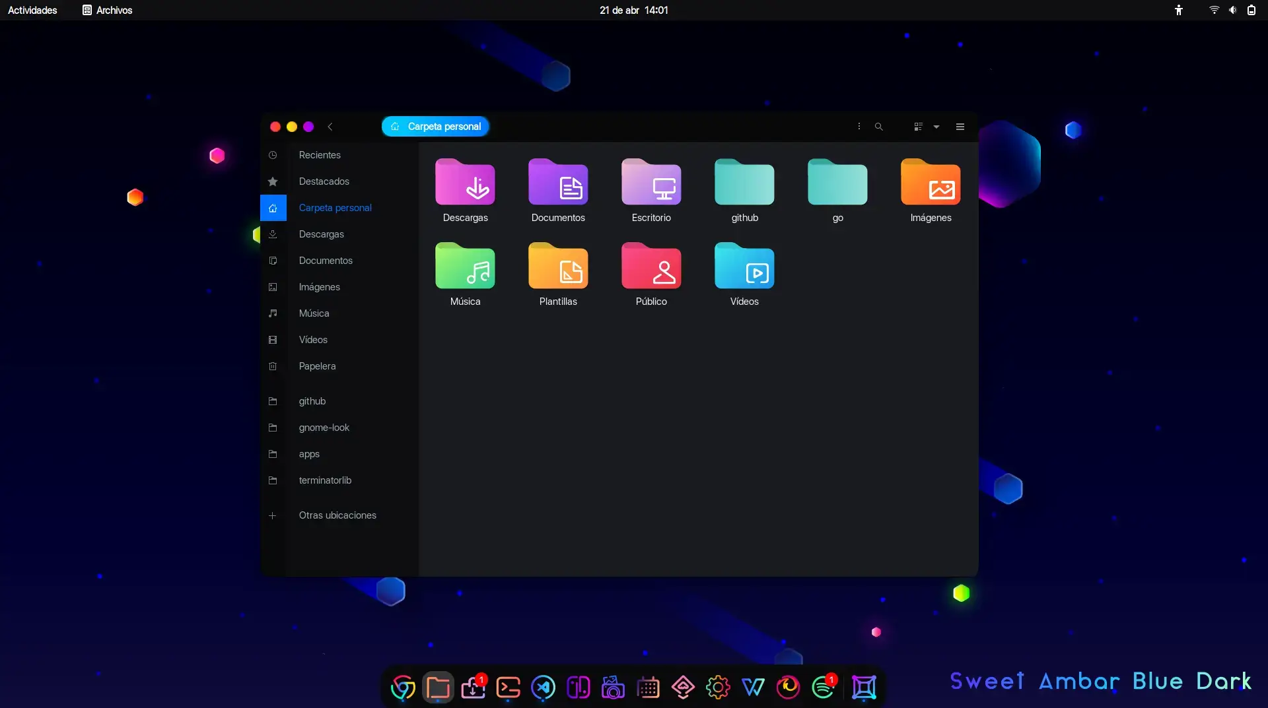The width and height of the screenshot is (1268, 708).
Task: Open the clock and calendar panel
Action: [x=633, y=10]
